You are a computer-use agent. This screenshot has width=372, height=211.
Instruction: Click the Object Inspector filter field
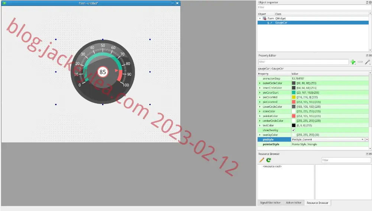[x=314, y=7]
